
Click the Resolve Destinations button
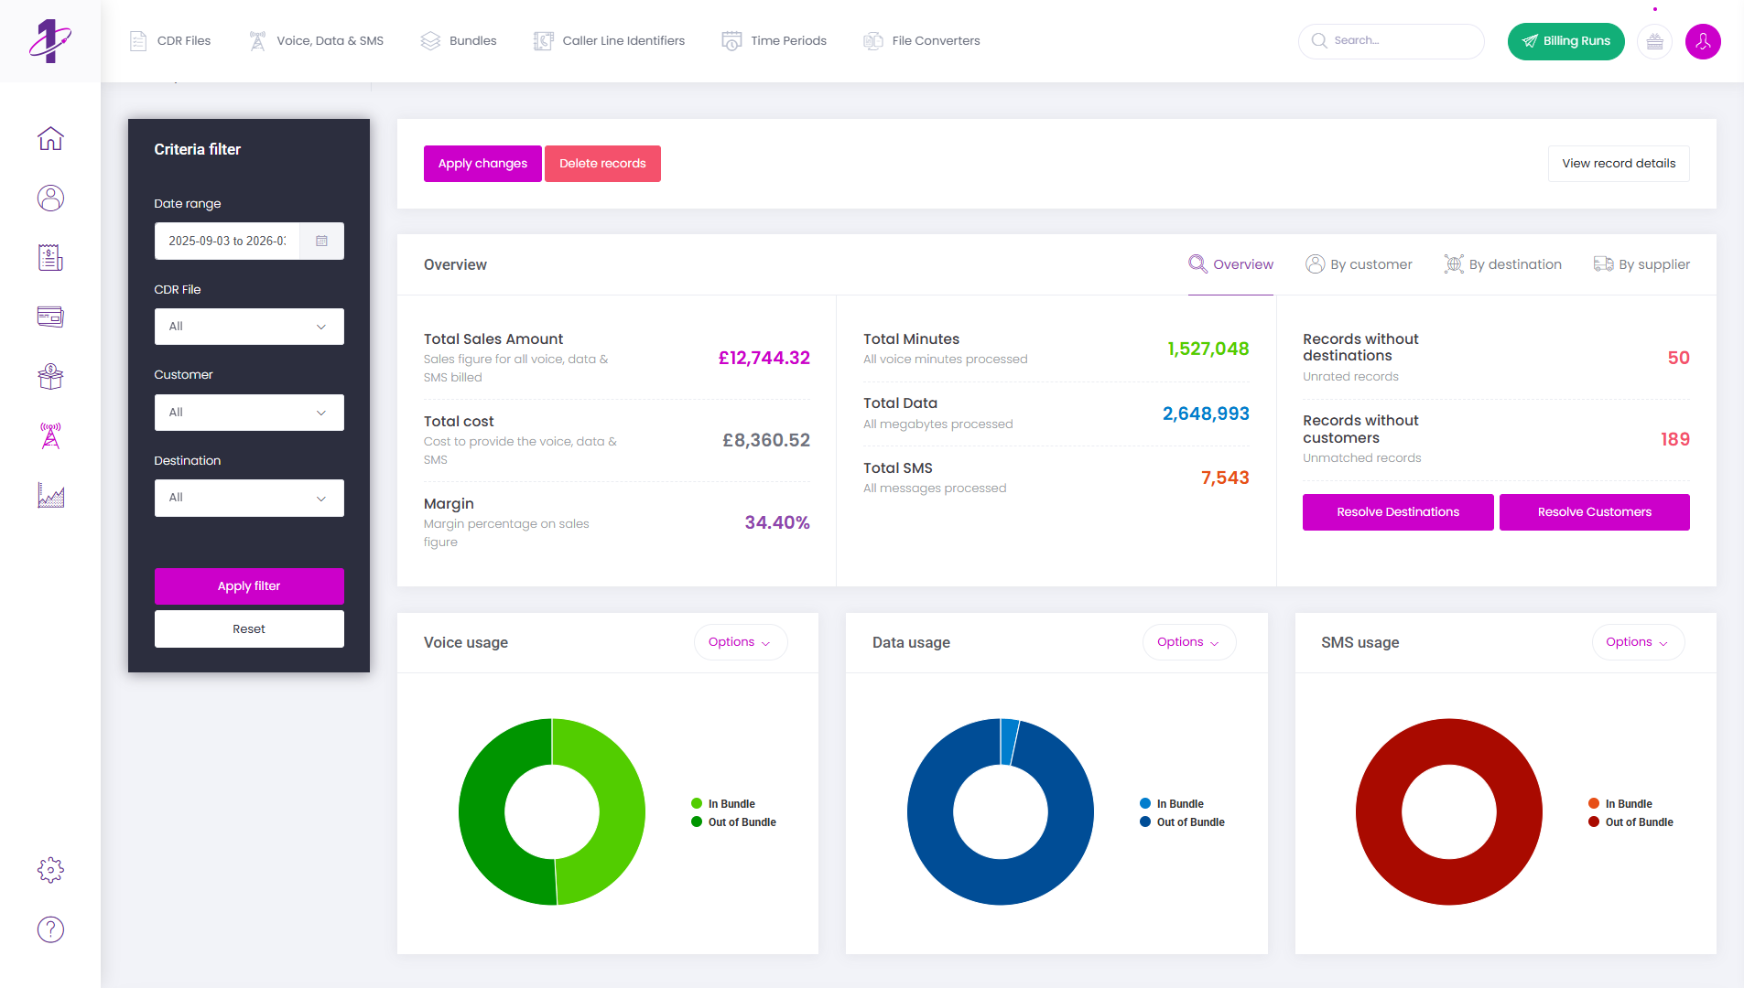(x=1397, y=511)
